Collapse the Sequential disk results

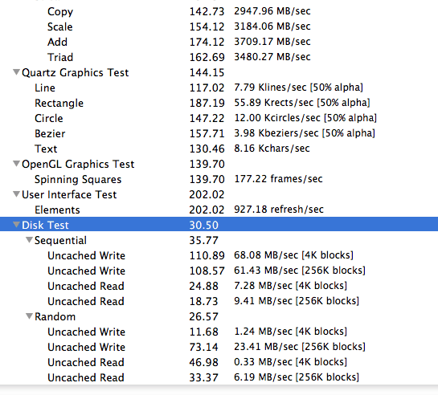tap(29, 240)
